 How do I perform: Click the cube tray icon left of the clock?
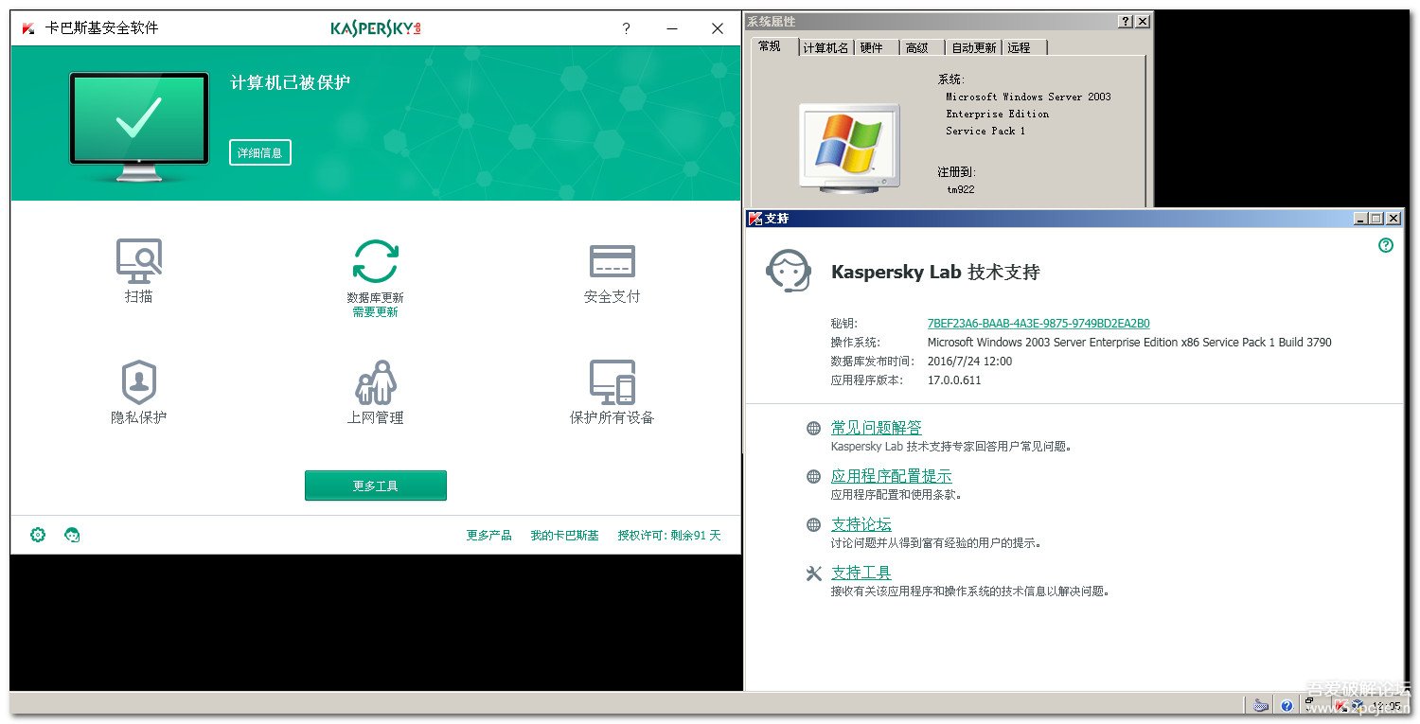[1357, 705]
